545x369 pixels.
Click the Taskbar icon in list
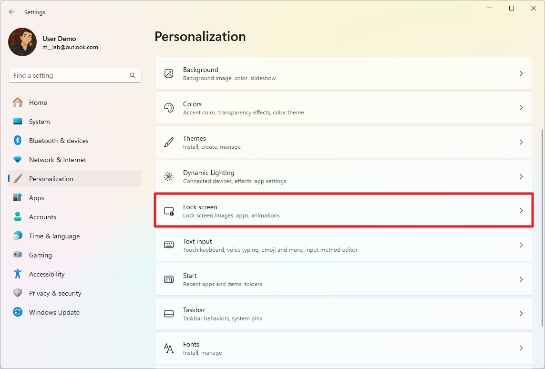coord(169,314)
